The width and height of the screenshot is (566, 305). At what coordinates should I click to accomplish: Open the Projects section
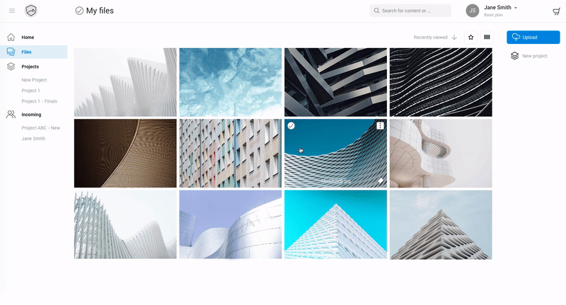(30, 67)
